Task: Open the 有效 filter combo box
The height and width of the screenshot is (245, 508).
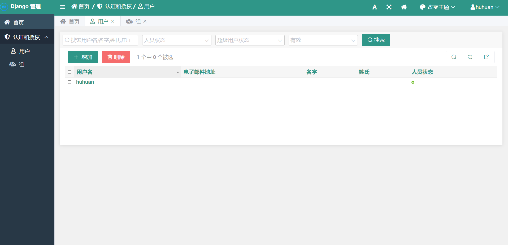Action: (323, 40)
